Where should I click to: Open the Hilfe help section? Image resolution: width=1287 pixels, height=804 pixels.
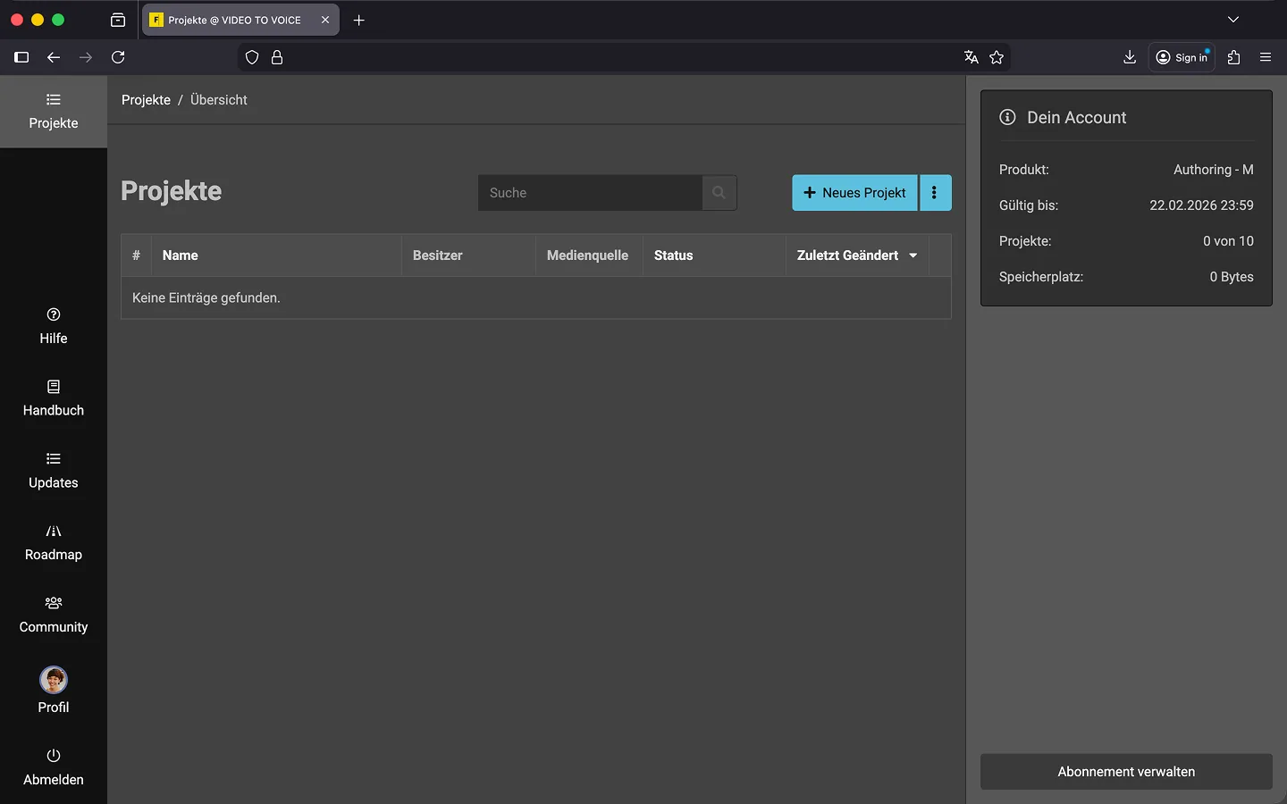[54, 326]
